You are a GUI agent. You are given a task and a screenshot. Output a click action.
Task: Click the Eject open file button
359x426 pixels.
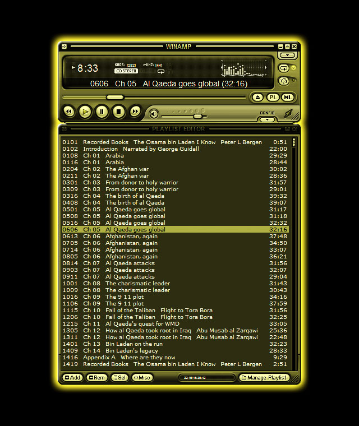(x=257, y=97)
